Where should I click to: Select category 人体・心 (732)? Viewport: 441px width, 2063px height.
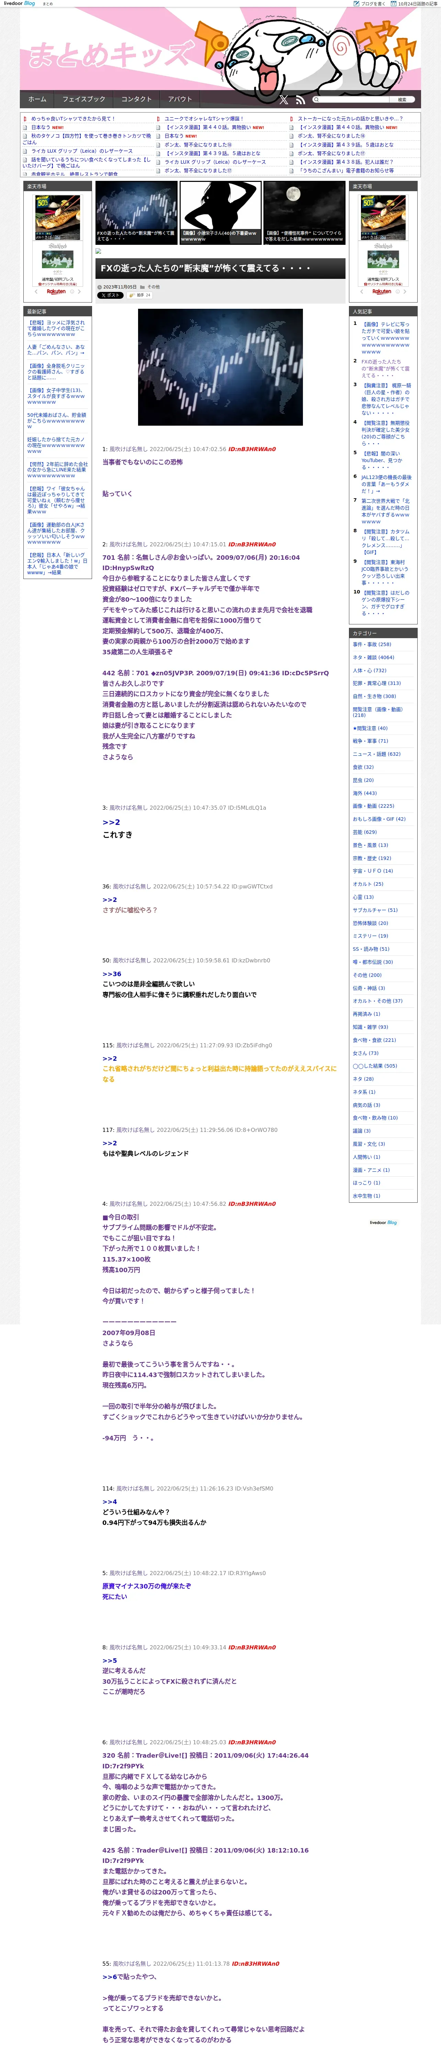[x=370, y=670]
